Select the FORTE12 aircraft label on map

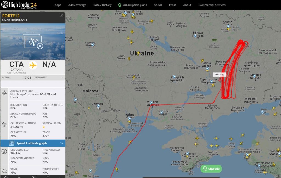pos(219,75)
